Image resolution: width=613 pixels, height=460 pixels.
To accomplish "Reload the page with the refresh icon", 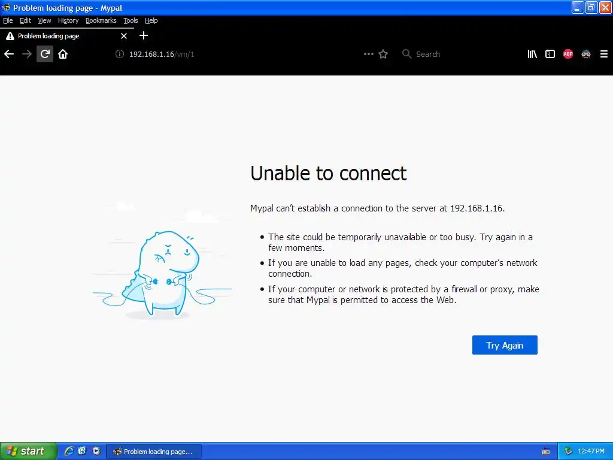I will coord(45,54).
